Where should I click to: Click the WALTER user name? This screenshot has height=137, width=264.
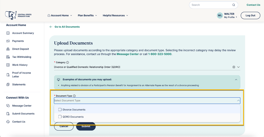click(229, 14)
